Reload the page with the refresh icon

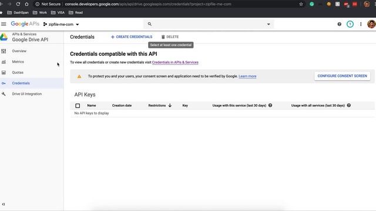(18, 4)
